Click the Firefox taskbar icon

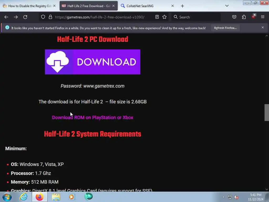[40, 197]
